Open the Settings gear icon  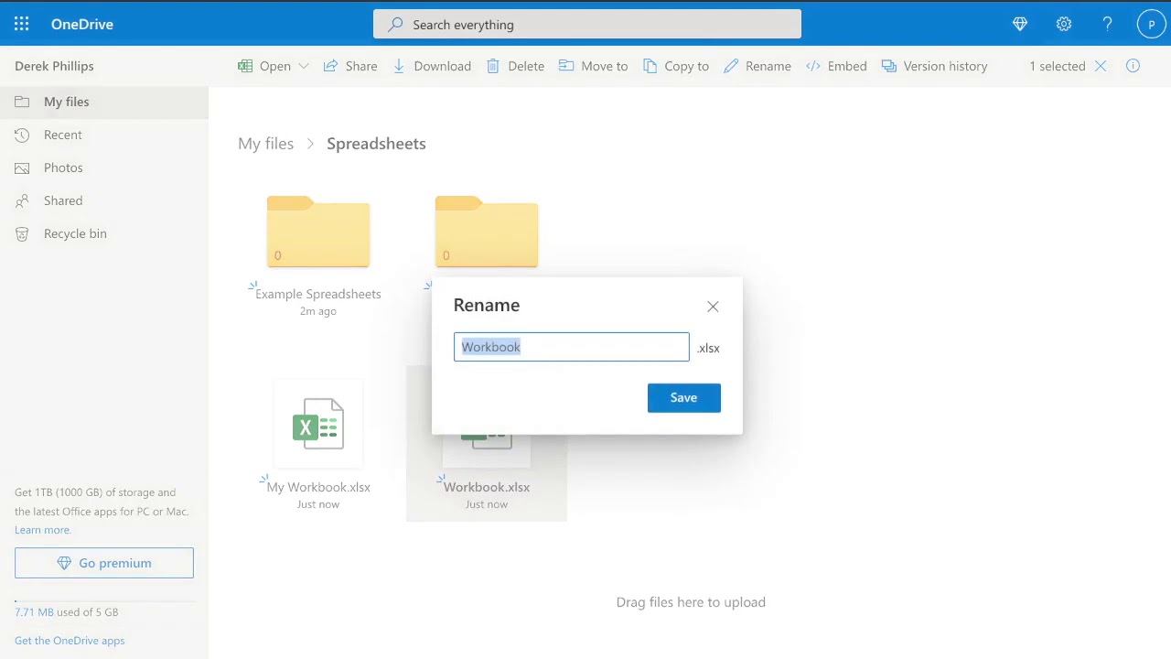click(1064, 25)
